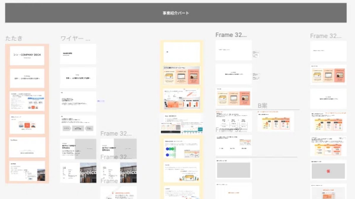355x199 pixels.
Task: Open the シン・COMPANY DECK title slide
Action: coord(27,55)
